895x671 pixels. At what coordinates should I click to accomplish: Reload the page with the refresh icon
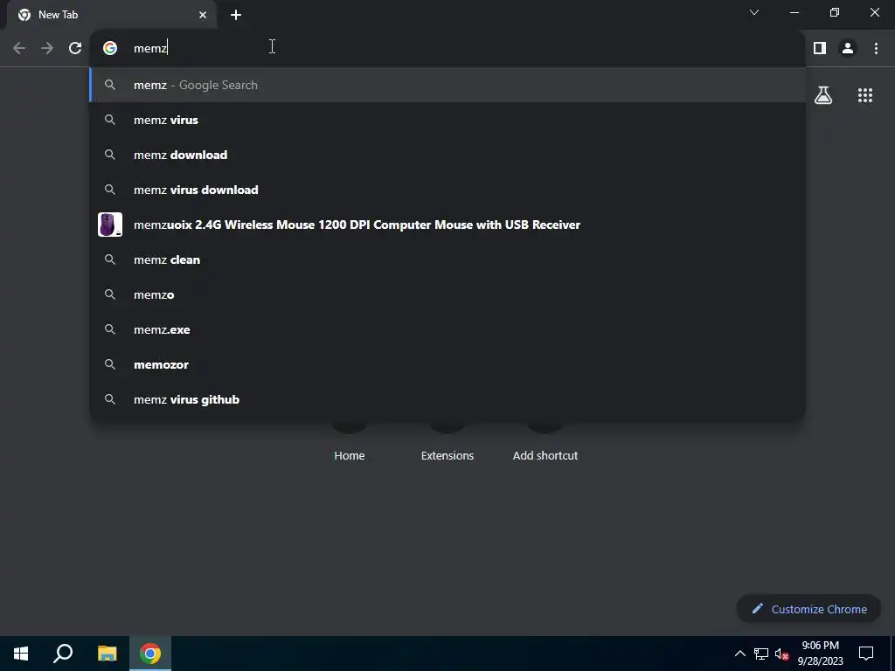click(x=75, y=49)
